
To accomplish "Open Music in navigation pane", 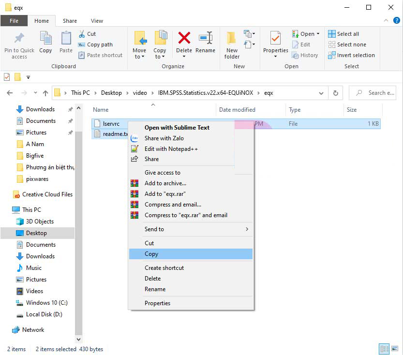I will [29, 268].
